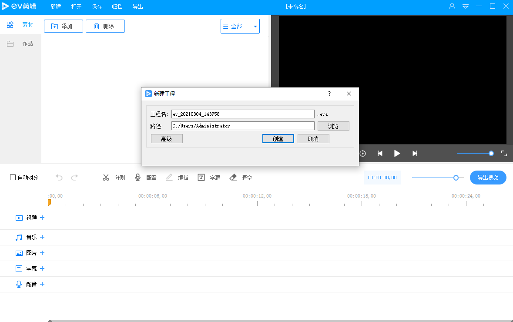Click the 路径 input field
The width and height of the screenshot is (513, 322).
243,126
